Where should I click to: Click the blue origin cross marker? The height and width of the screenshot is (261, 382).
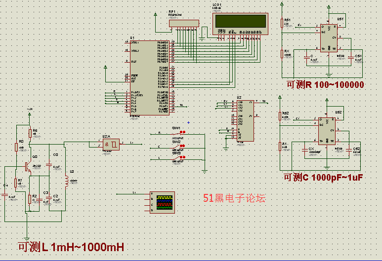(189, 122)
